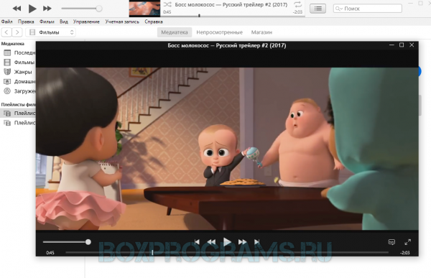
Task: Open the Справка menu
Action: (x=154, y=22)
